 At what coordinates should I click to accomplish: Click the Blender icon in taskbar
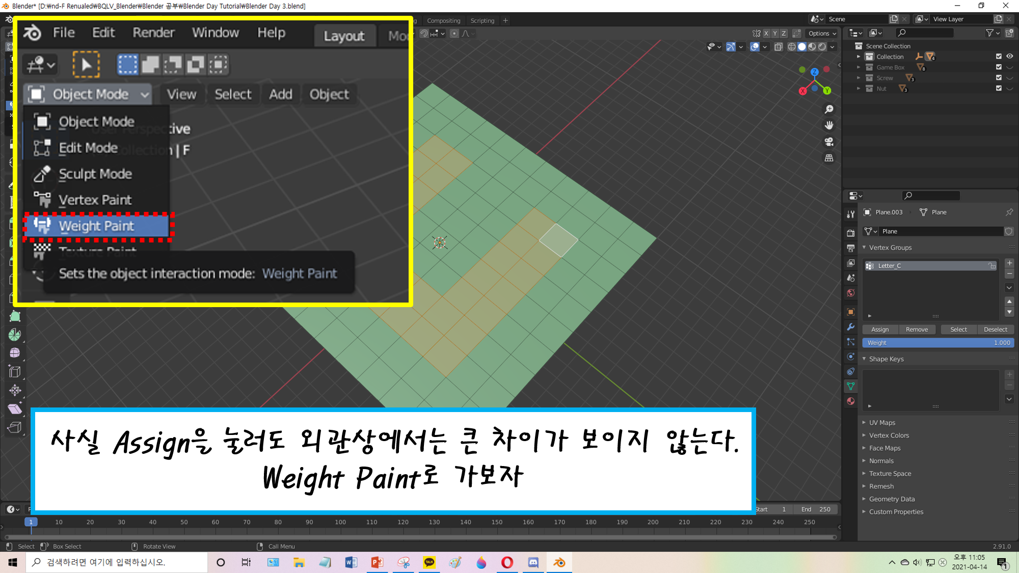pyautogui.click(x=559, y=562)
